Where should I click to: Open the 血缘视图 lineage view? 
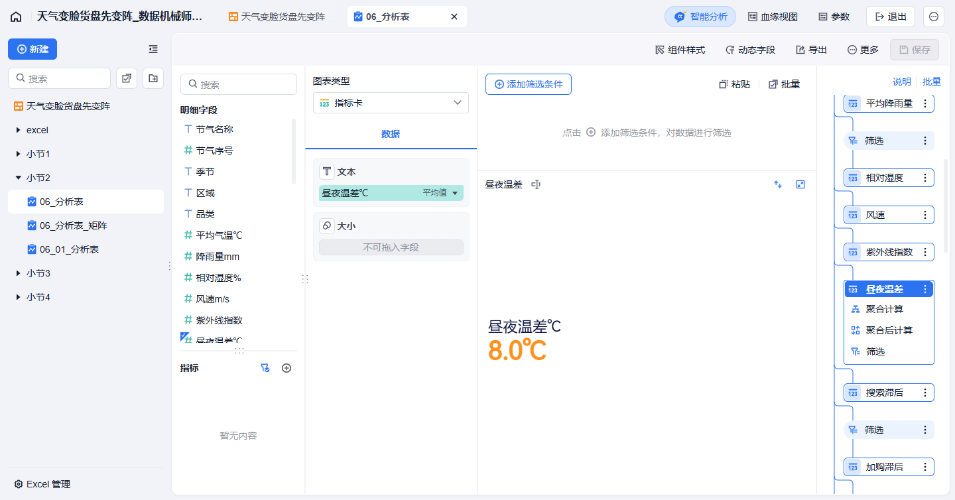coord(773,17)
